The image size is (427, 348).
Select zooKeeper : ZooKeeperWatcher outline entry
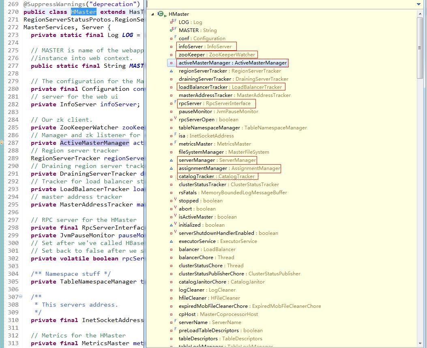click(217, 55)
